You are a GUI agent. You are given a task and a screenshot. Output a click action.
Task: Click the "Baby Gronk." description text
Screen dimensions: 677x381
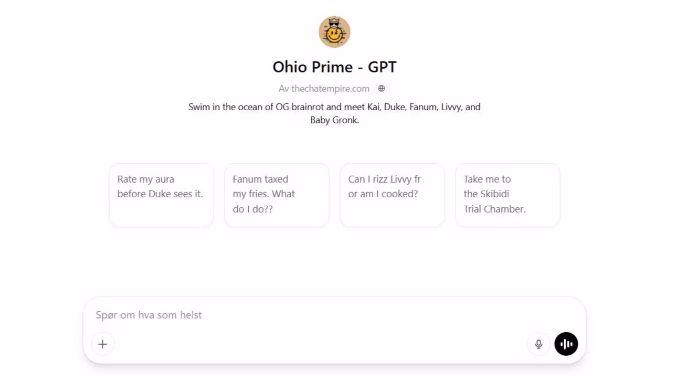(334, 120)
